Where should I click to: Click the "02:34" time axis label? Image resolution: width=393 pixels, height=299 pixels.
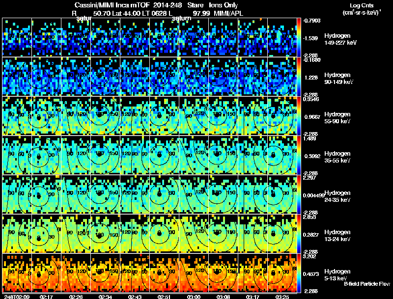[105, 297]
